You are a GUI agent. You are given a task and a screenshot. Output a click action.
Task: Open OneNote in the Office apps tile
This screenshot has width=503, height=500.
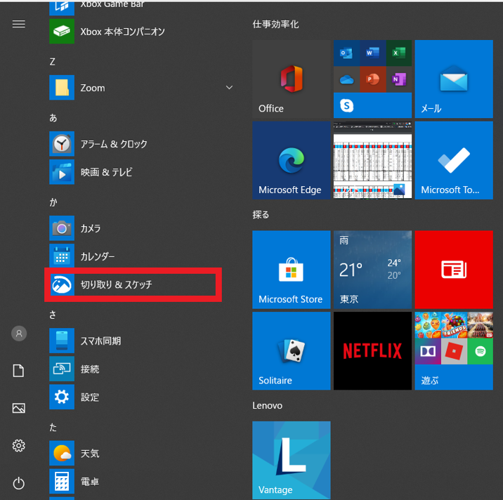coord(399,79)
